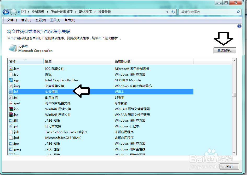This screenshot has width=247, height=175.
Task: Go to 默认程序 breadcrumb
Action: click(x=85, y=12)
